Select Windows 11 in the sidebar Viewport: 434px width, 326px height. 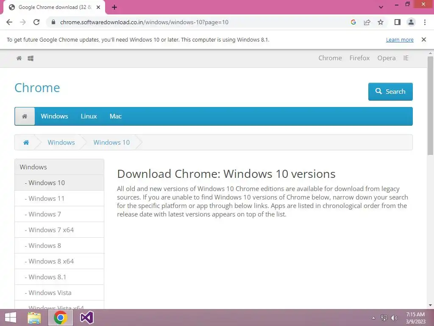pyautogui.click(x=59, y=199)
